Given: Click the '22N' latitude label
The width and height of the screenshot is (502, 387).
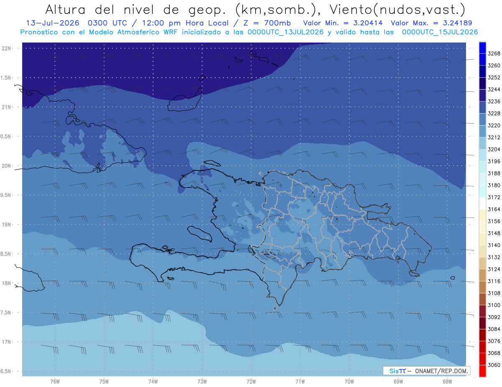Looking at the screenshot, I should pyautogui.click(x=7, y=48).
